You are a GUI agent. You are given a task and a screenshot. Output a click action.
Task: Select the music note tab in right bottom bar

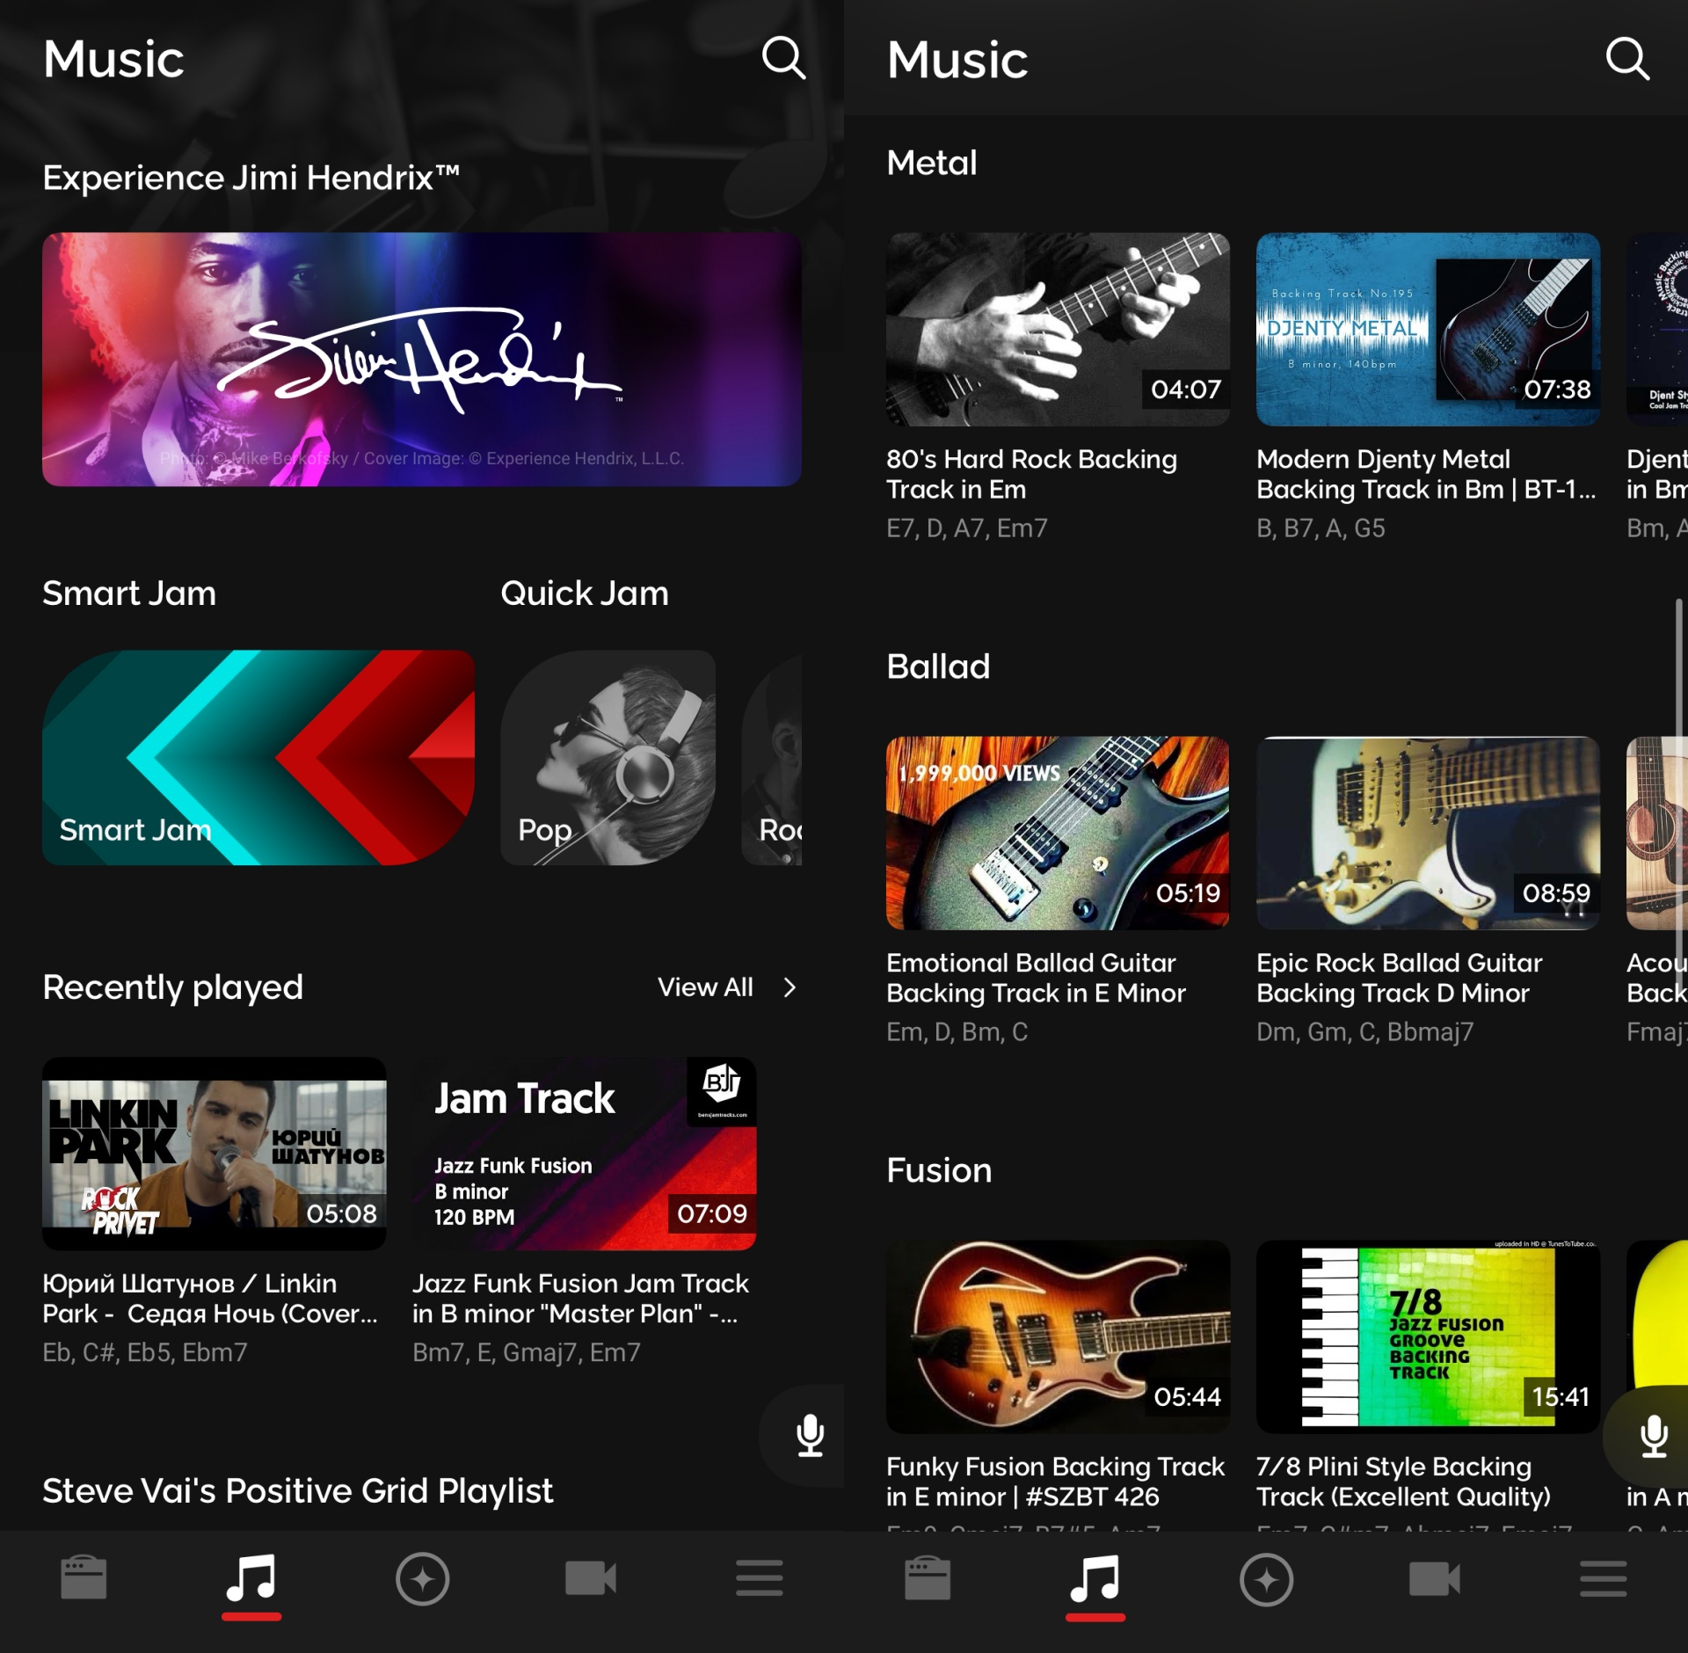1095,1580
